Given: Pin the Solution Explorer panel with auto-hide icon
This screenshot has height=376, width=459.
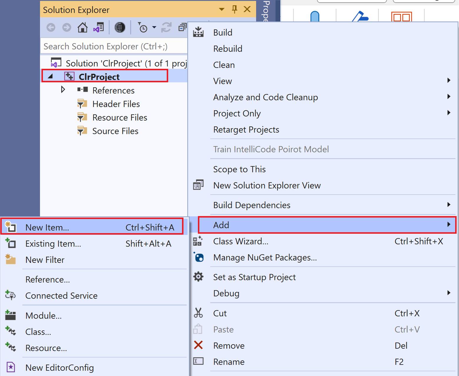Looking at the screenshot, I should [234, 9].
